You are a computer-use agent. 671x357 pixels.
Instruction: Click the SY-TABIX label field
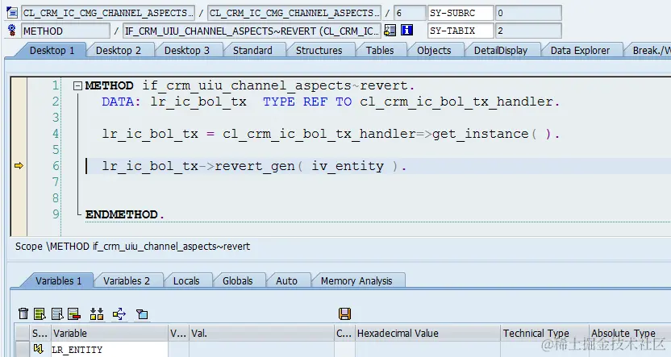pos(461,31)
